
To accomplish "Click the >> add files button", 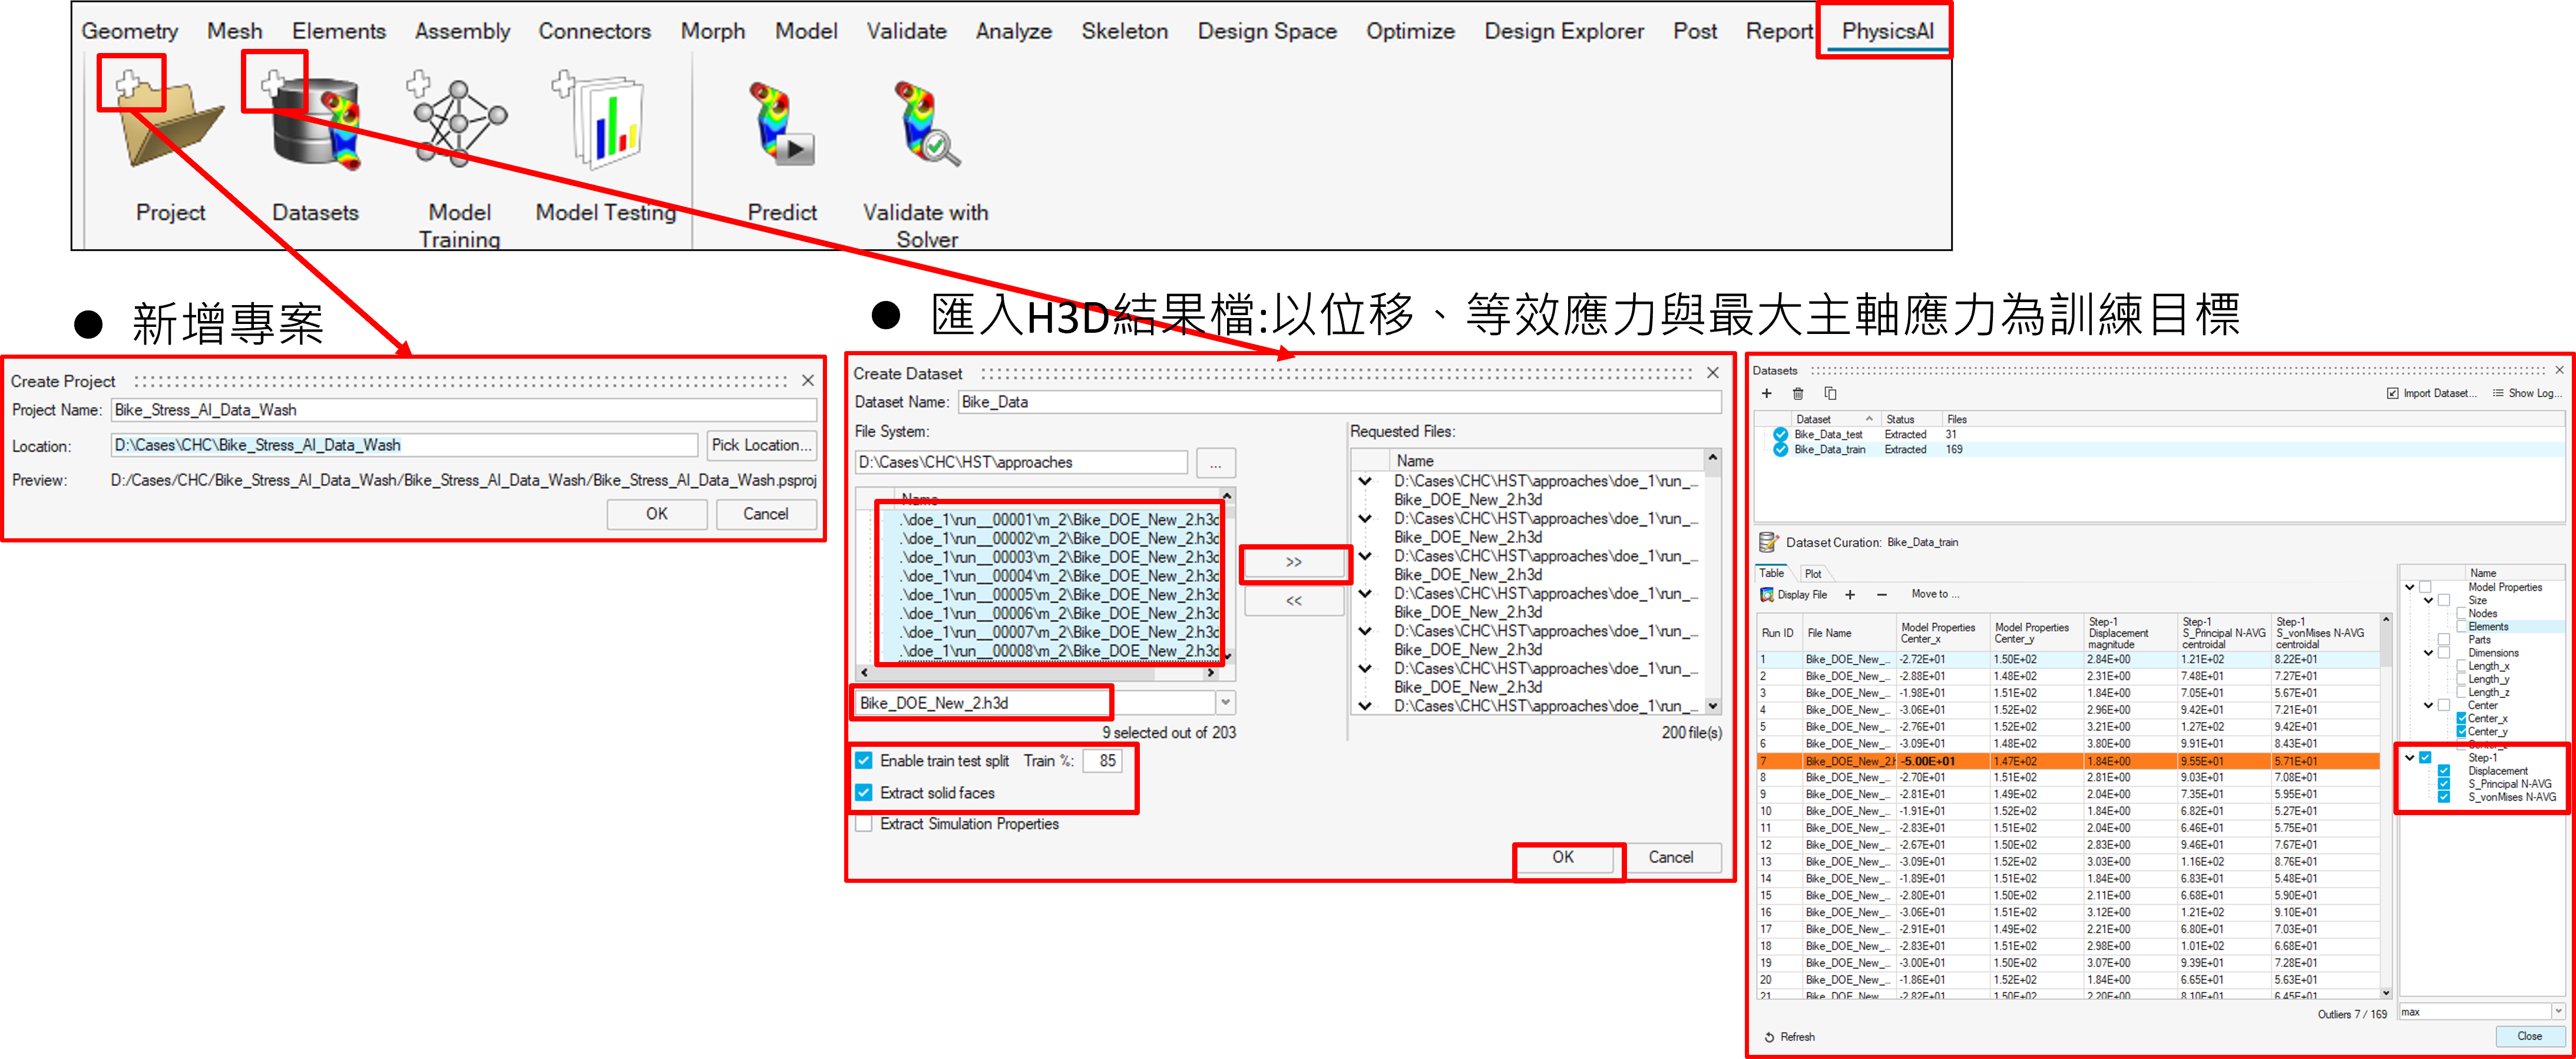I will point(1293,563).
